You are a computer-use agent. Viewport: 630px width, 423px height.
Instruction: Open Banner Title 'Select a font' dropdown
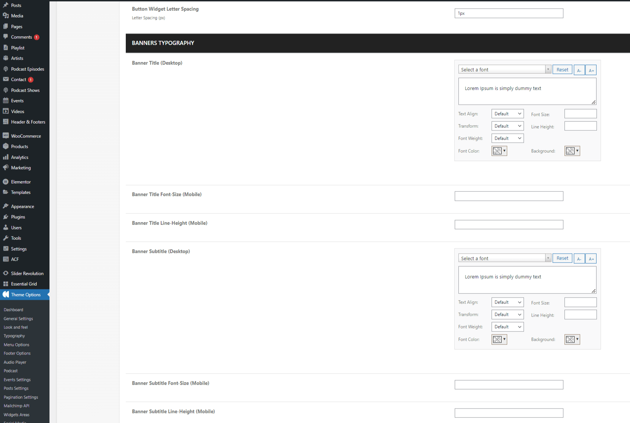pyautogui.click(x=504, y=70)
